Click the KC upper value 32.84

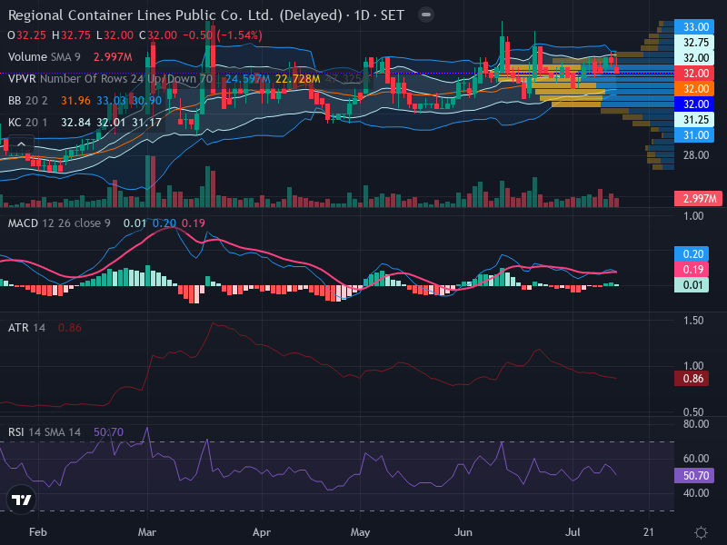[x=75, y=123]
